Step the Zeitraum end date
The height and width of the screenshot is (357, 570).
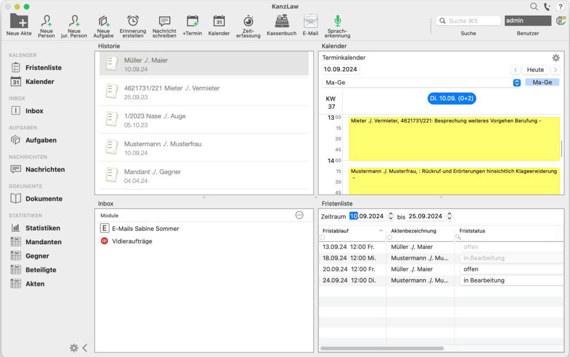pos(450,216)
